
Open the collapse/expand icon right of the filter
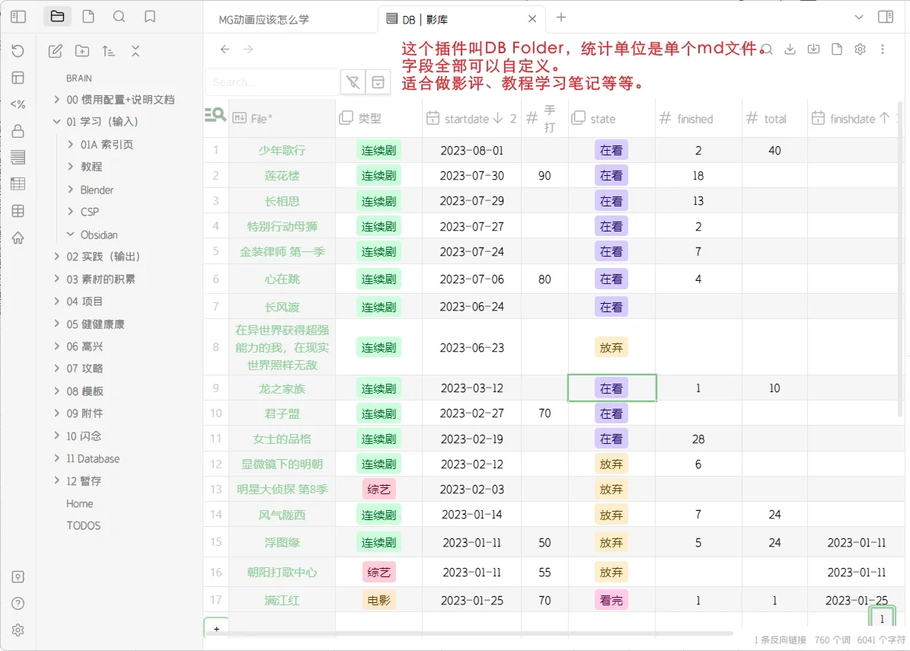(x=378, y=81)
